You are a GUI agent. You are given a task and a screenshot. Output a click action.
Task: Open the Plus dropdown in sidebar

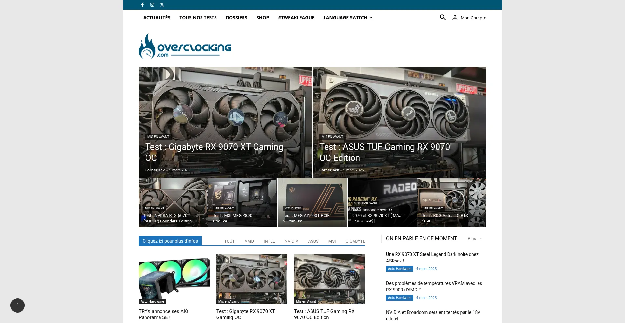(x=475, y=239)
